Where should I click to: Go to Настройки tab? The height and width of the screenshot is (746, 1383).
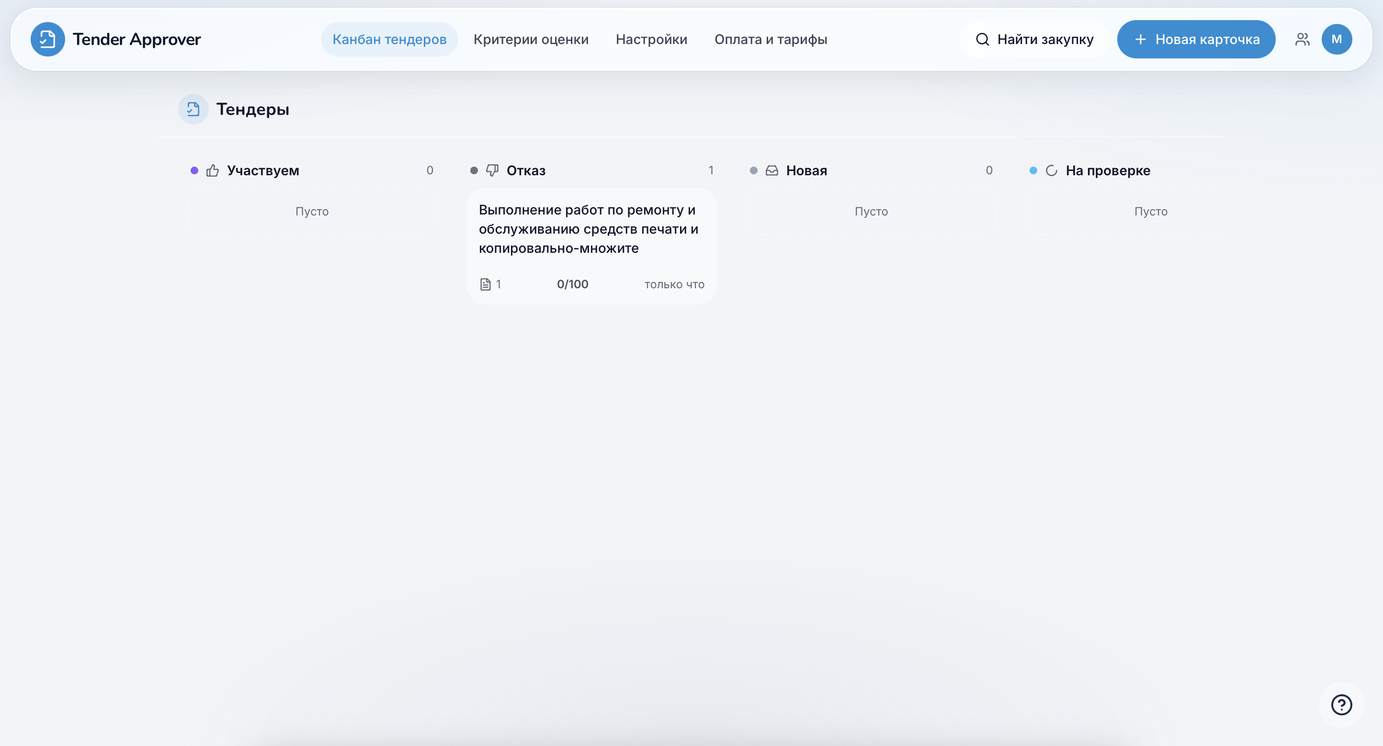(651, 39)
